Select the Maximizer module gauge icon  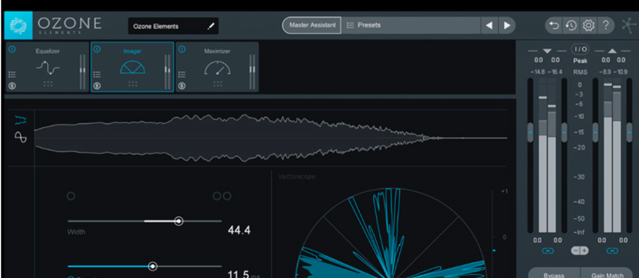point(217,68)
